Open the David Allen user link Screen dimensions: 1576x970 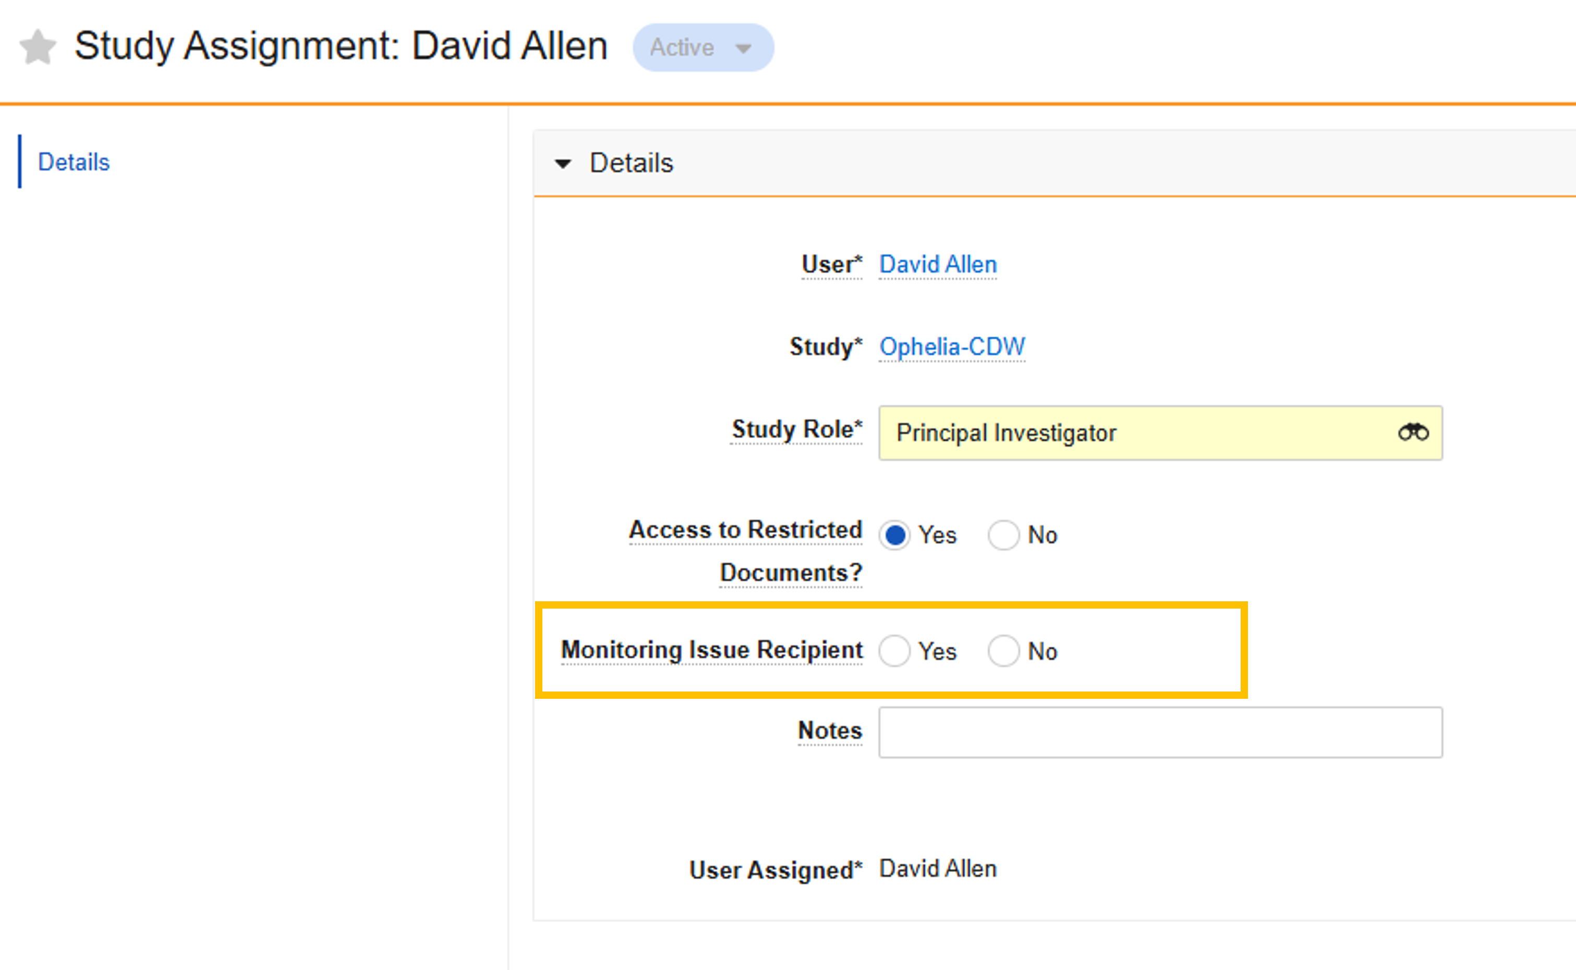click(x=937, y=264)
